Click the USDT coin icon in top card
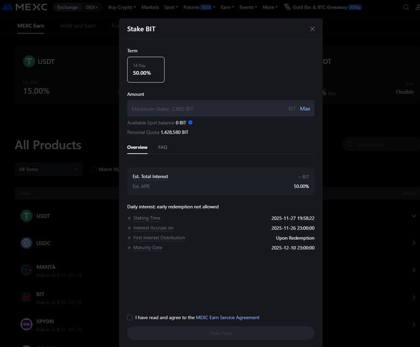The width and height of the screenshot is (420, 347). pyautogui.click(x=29, y=61)
